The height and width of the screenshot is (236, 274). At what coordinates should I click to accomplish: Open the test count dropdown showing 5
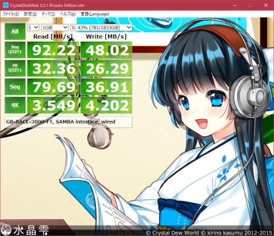click(33, 28)
